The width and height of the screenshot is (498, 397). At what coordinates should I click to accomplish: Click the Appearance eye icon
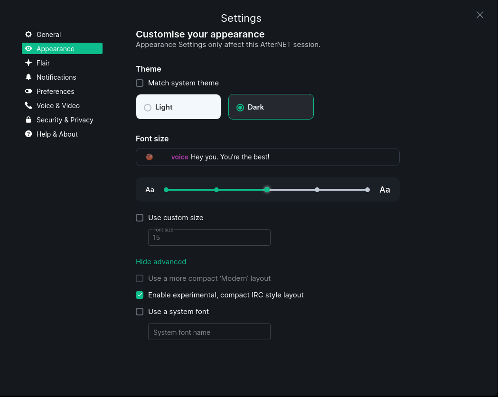(x=28, y=49)
